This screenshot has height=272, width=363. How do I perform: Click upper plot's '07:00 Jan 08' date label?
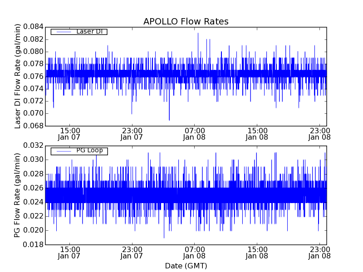coord(194,134)
